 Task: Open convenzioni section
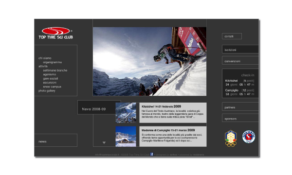click(x=240, y=61)
